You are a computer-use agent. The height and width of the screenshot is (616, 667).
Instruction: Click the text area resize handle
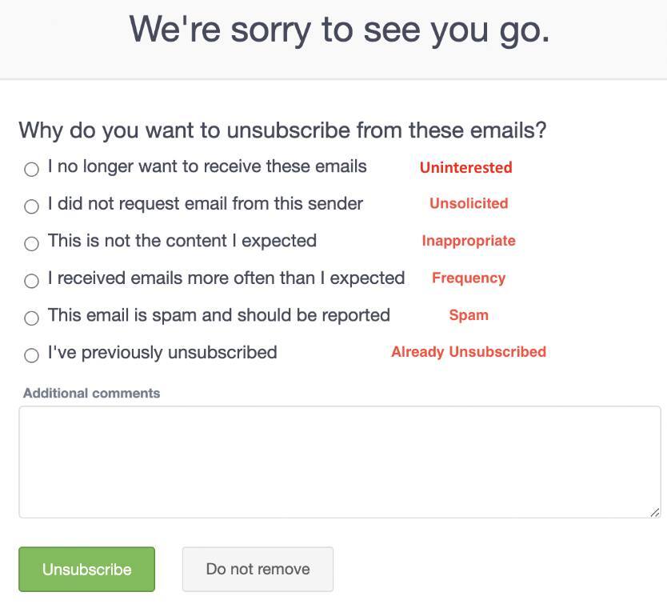tap(654, 512)
